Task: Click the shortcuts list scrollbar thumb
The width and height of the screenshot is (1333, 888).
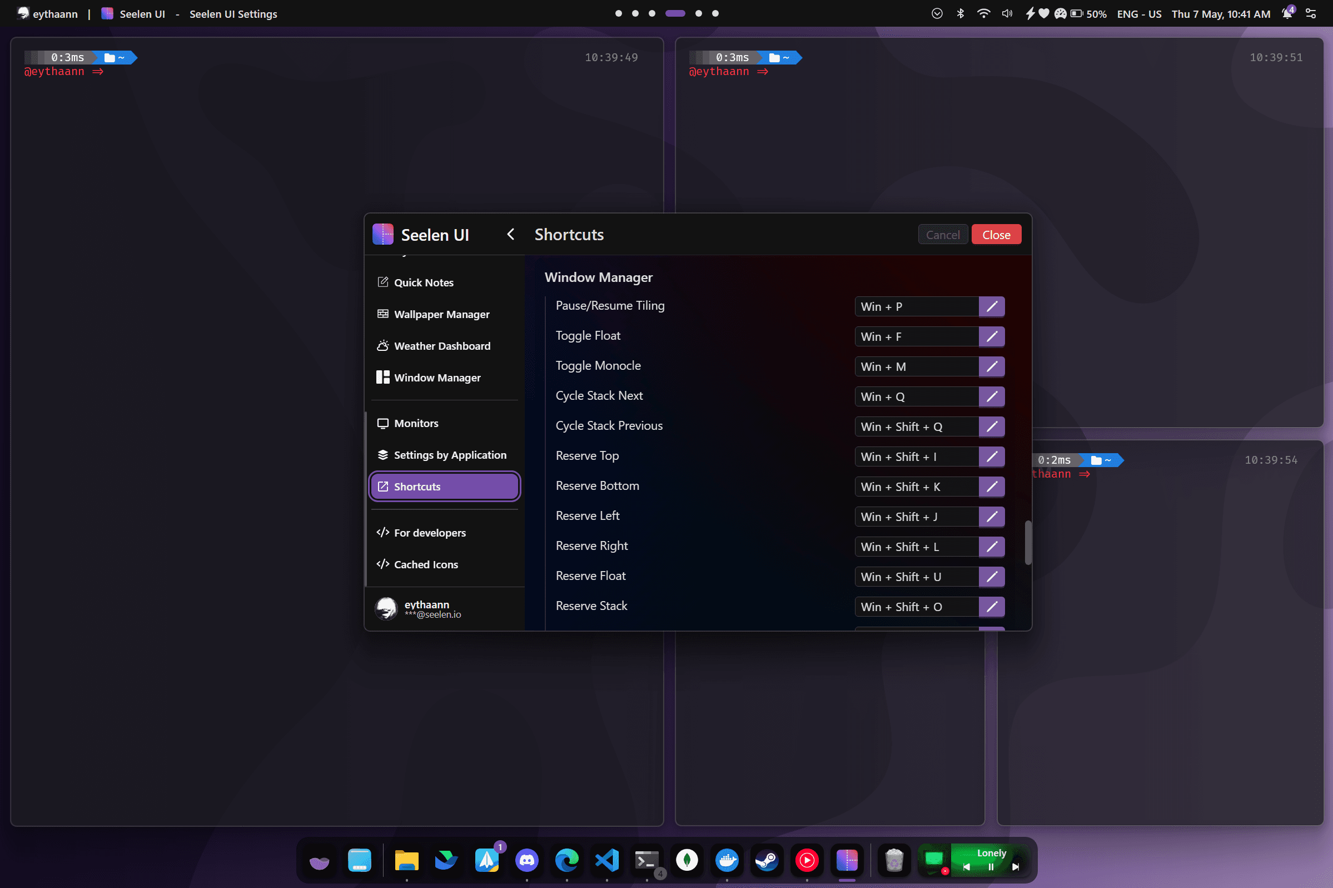Action: click(1028, 543)
